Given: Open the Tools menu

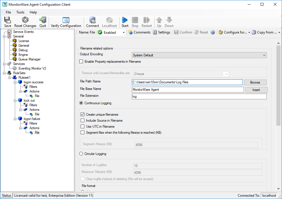Looking at the screenshot, I should click(x=20, y=12).
